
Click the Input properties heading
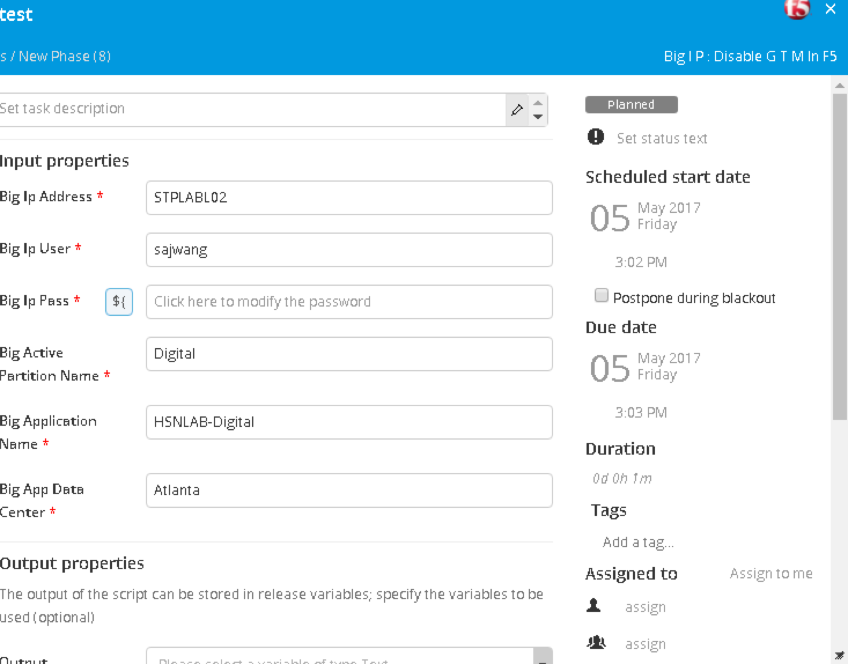(64, 161)
